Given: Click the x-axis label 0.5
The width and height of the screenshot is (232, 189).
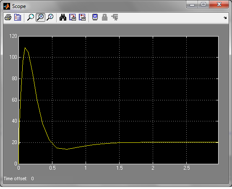Looking at the screenshot, I should click(x=52, y=168).
